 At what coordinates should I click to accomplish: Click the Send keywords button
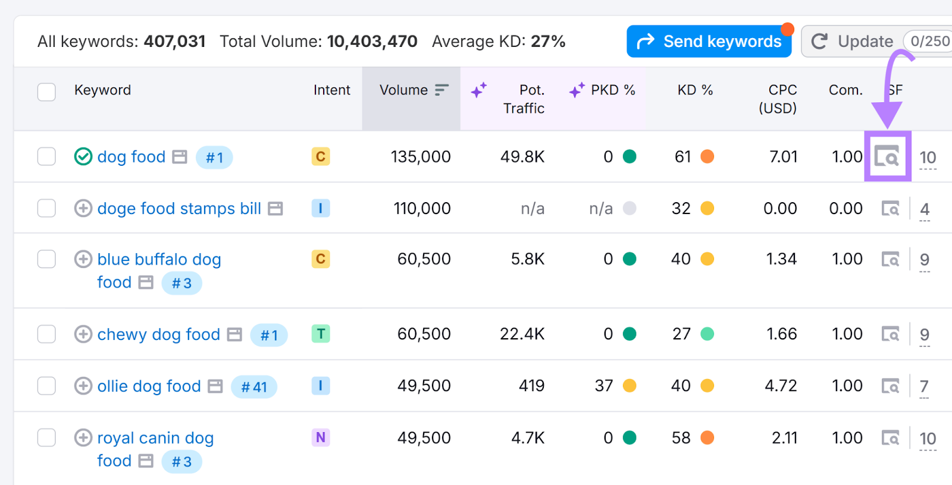(709, 42)
